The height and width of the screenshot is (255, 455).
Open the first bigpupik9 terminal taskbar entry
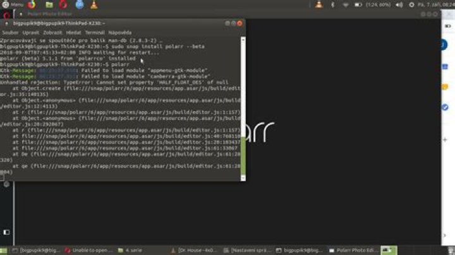point(36,251)
